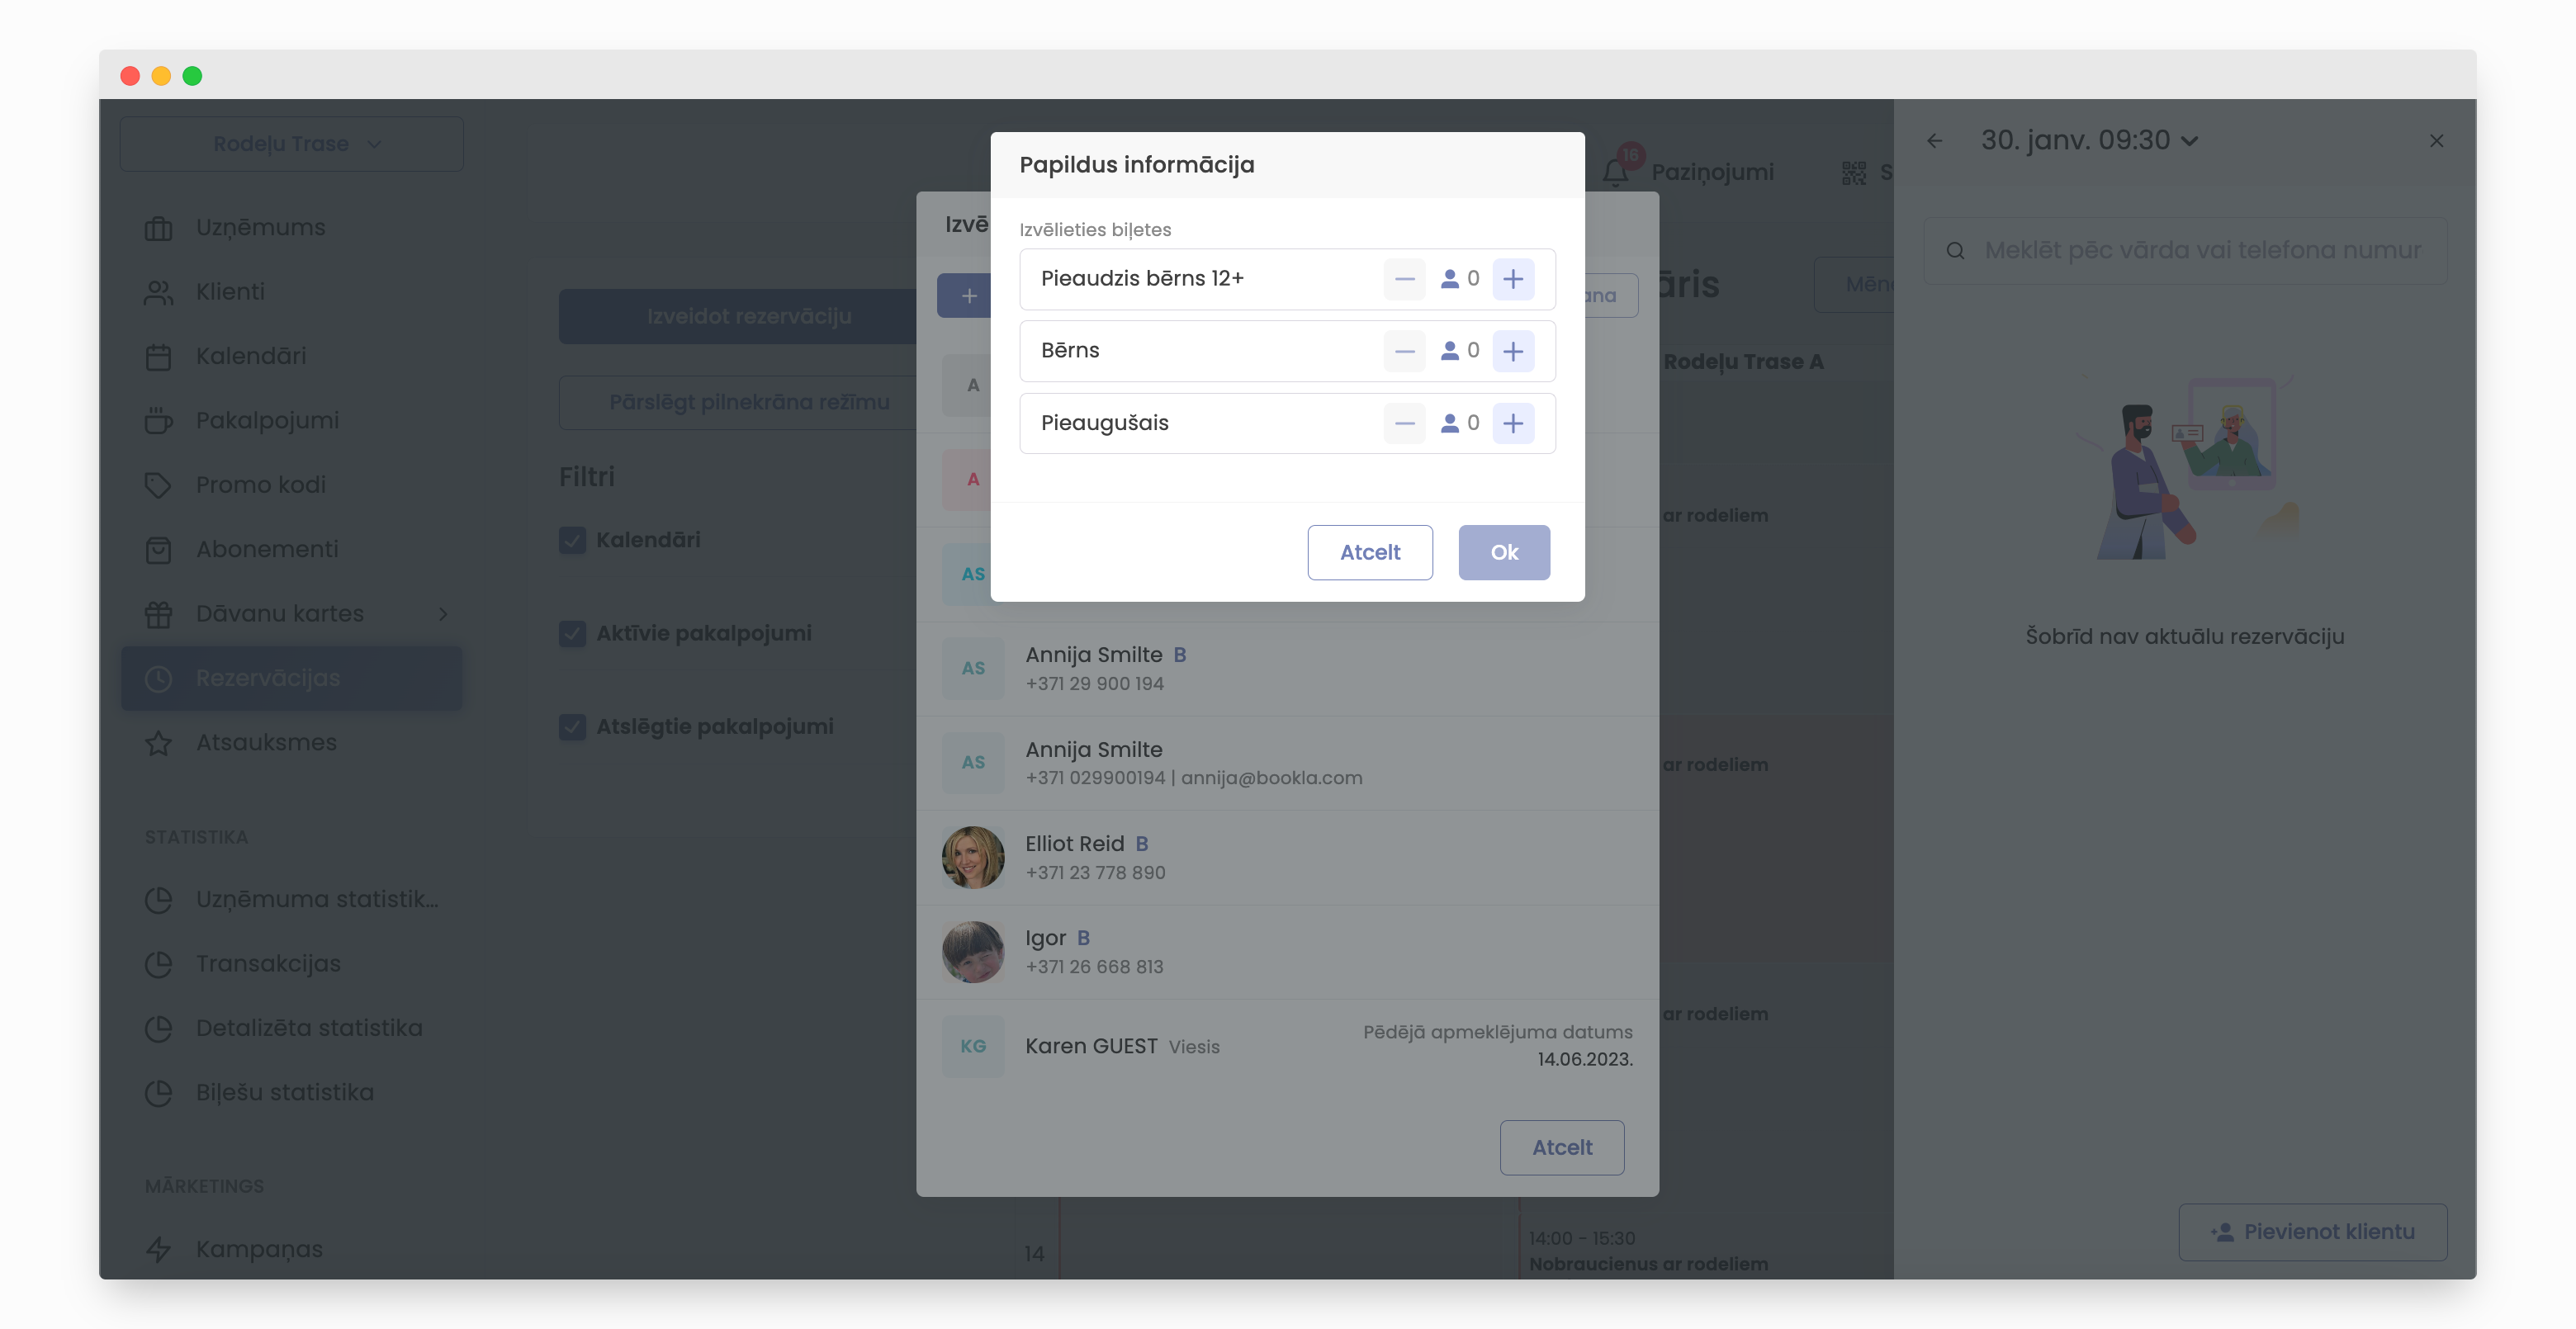
Task: Cancel the Papildus informācija dialog
Action: coord(1369,552)
